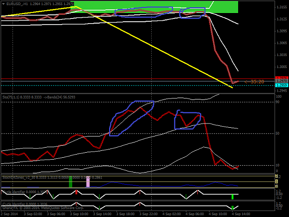Screen dimensions: 289x217
Task: Click the 3 Sep 06:00 time axis label
Action: click(x=56, y=214)
